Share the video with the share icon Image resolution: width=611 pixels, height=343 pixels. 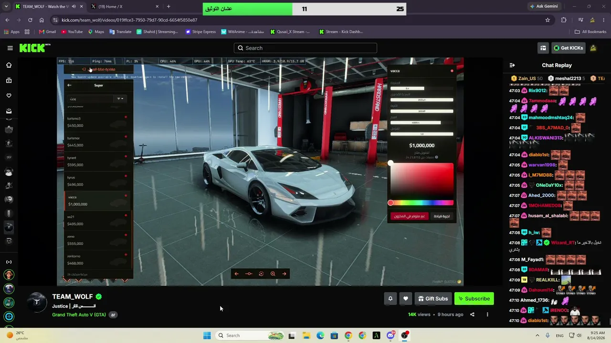[x=472, y=314]
